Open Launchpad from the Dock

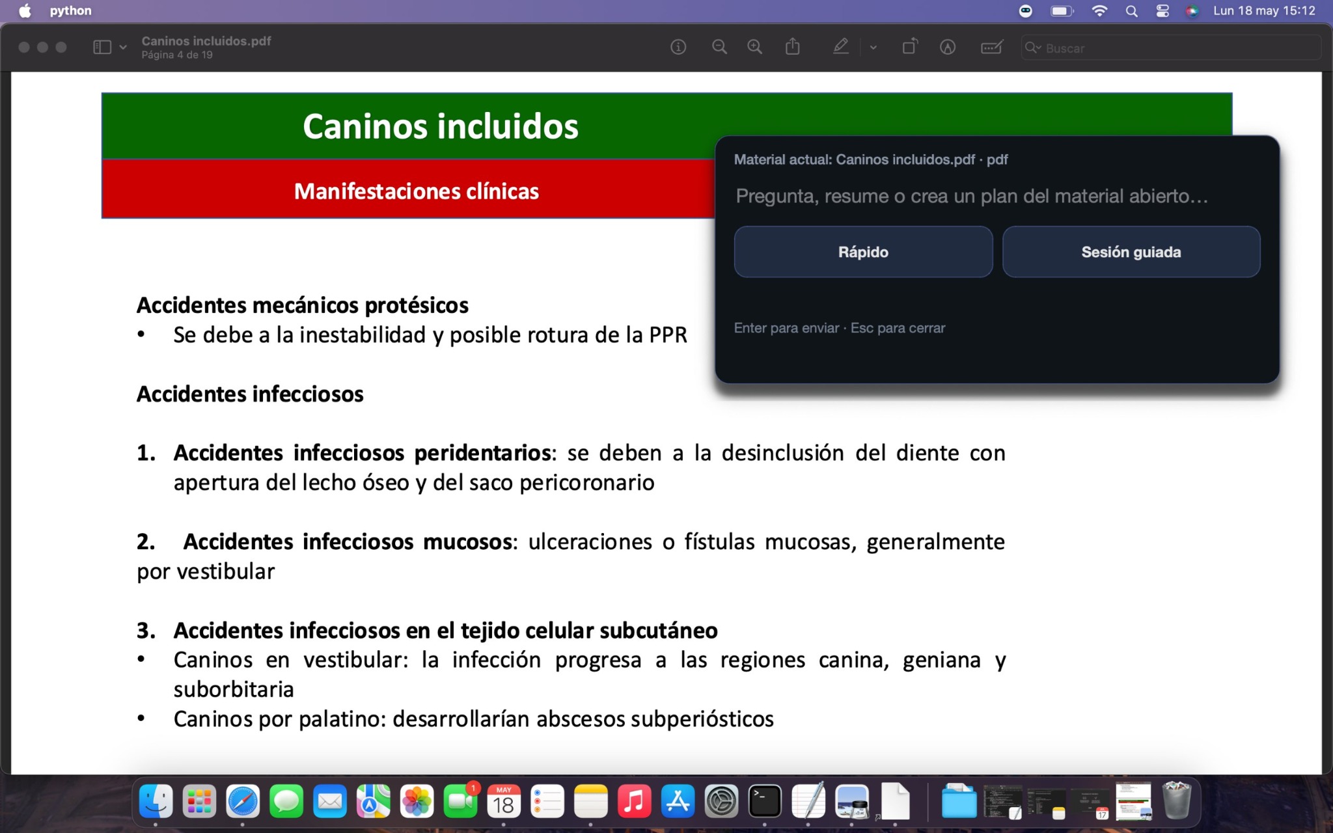[x=199, y=800]
